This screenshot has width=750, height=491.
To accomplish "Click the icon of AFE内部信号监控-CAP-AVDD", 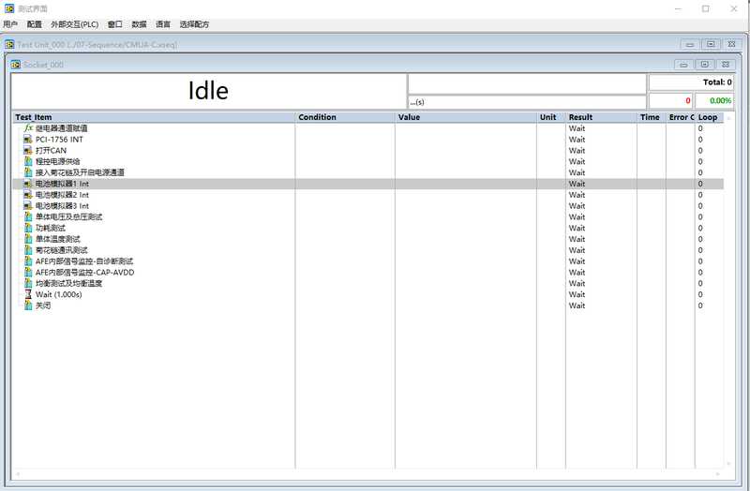I will [x=28, y=272].
